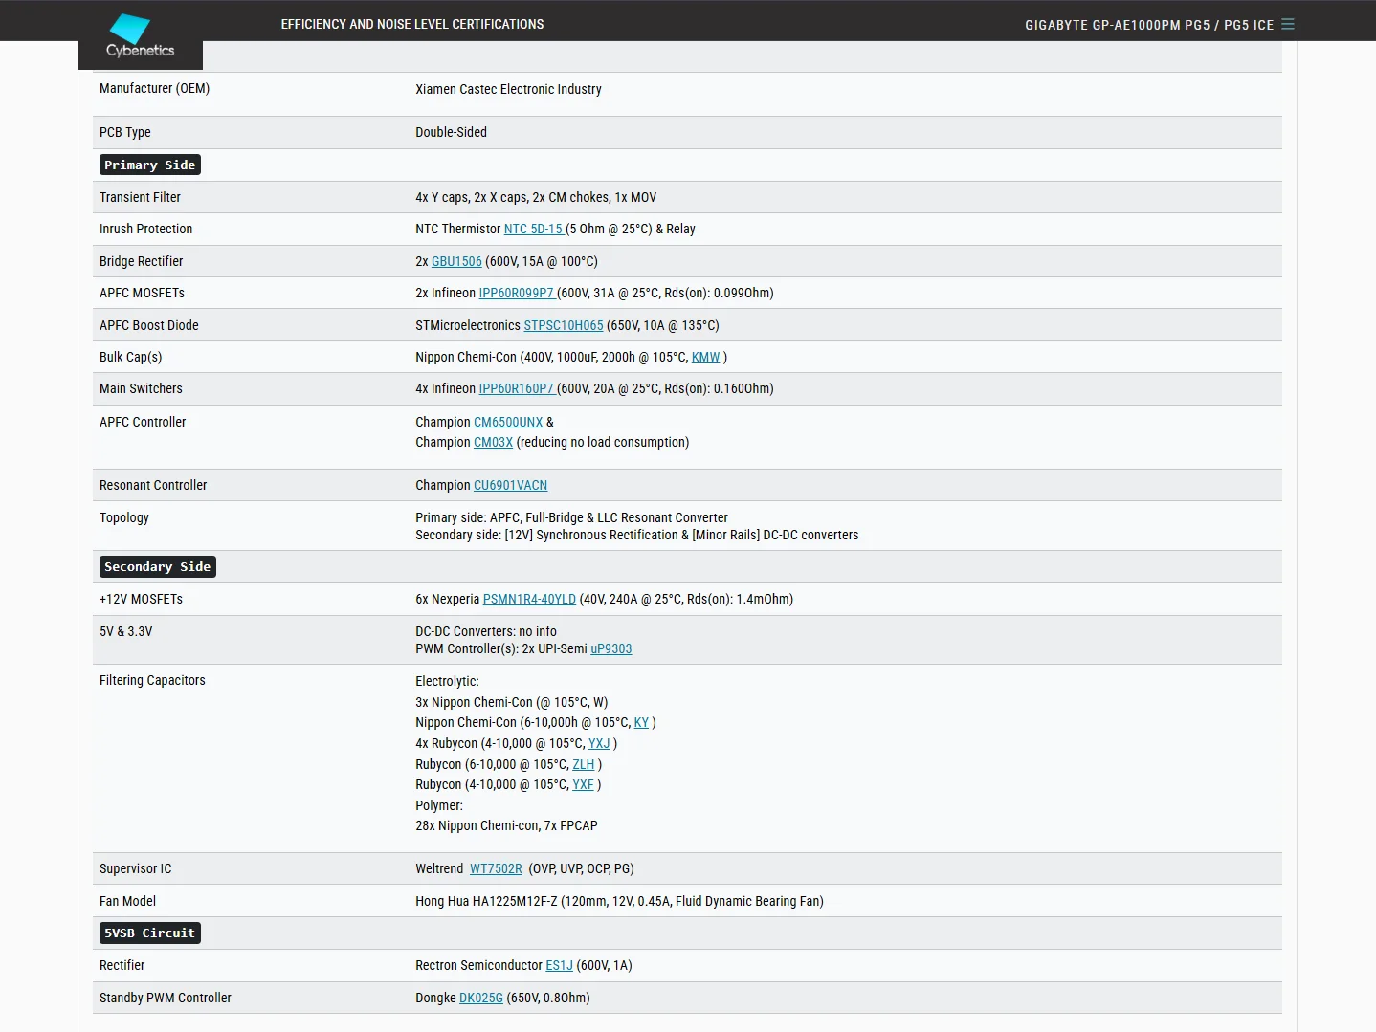Open the DK025G standby controller link
1376x1032 pixels.
(x=481, y=998)
